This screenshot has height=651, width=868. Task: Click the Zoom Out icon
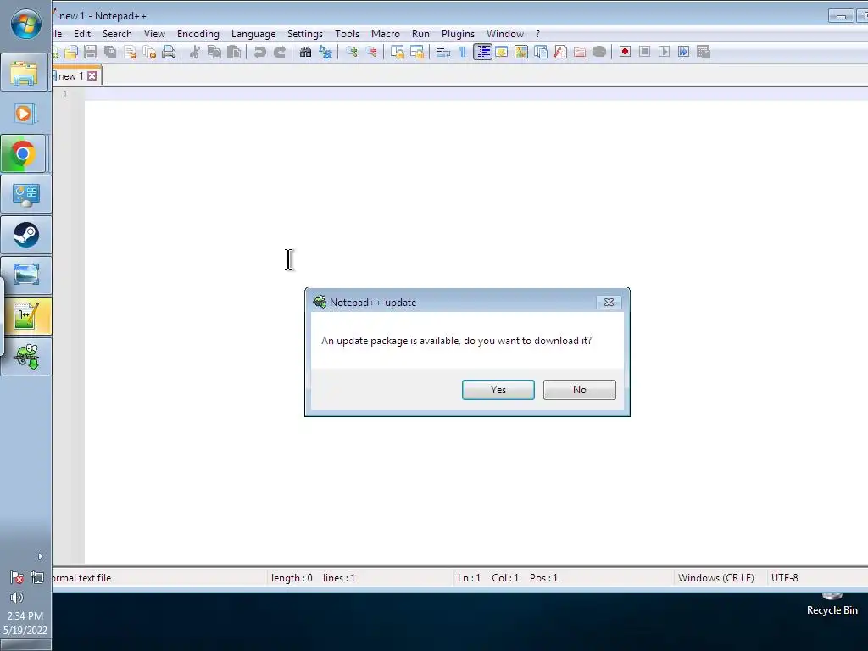tap(371, 52)
